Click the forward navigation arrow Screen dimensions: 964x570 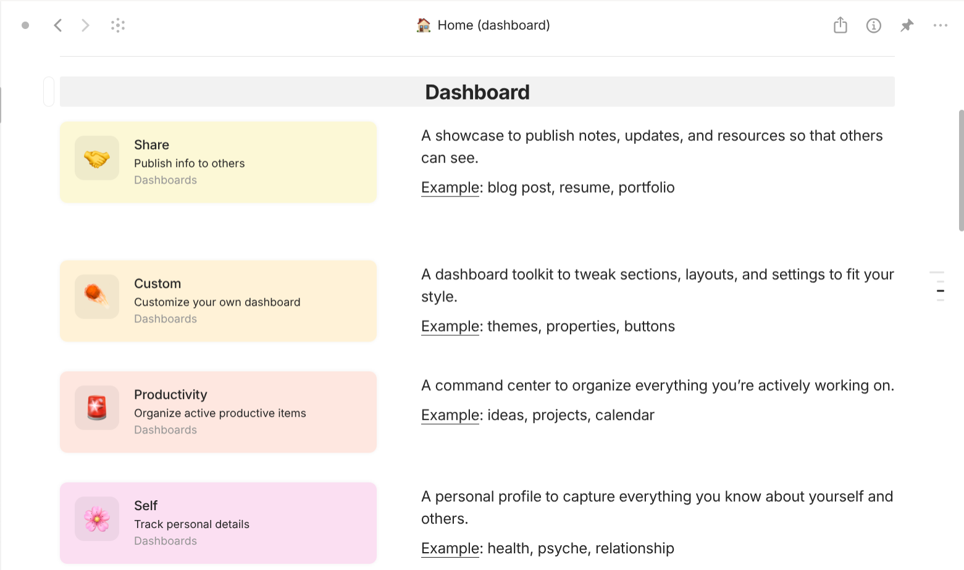coord(85,25)
